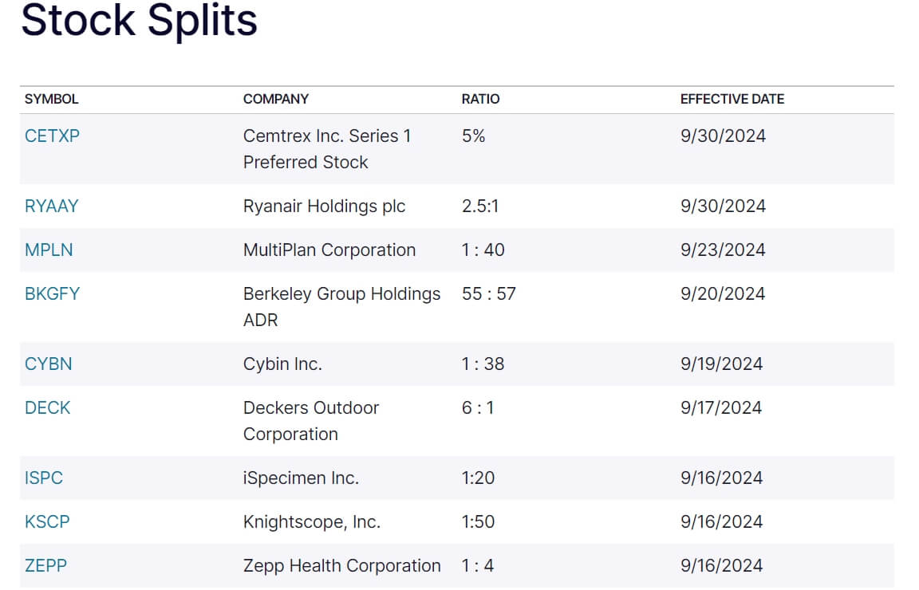This screenshot has width=919, height=590.
Task: Open the RYAAY symbol link
Action: click(x=52, y=206)
